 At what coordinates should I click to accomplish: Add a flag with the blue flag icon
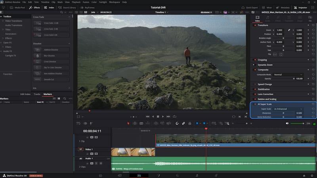point(197,123)
